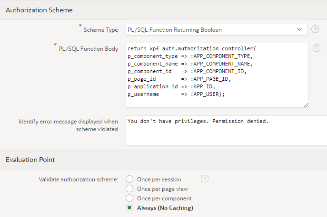Click the p_application_id parameter line

point(171,86)
